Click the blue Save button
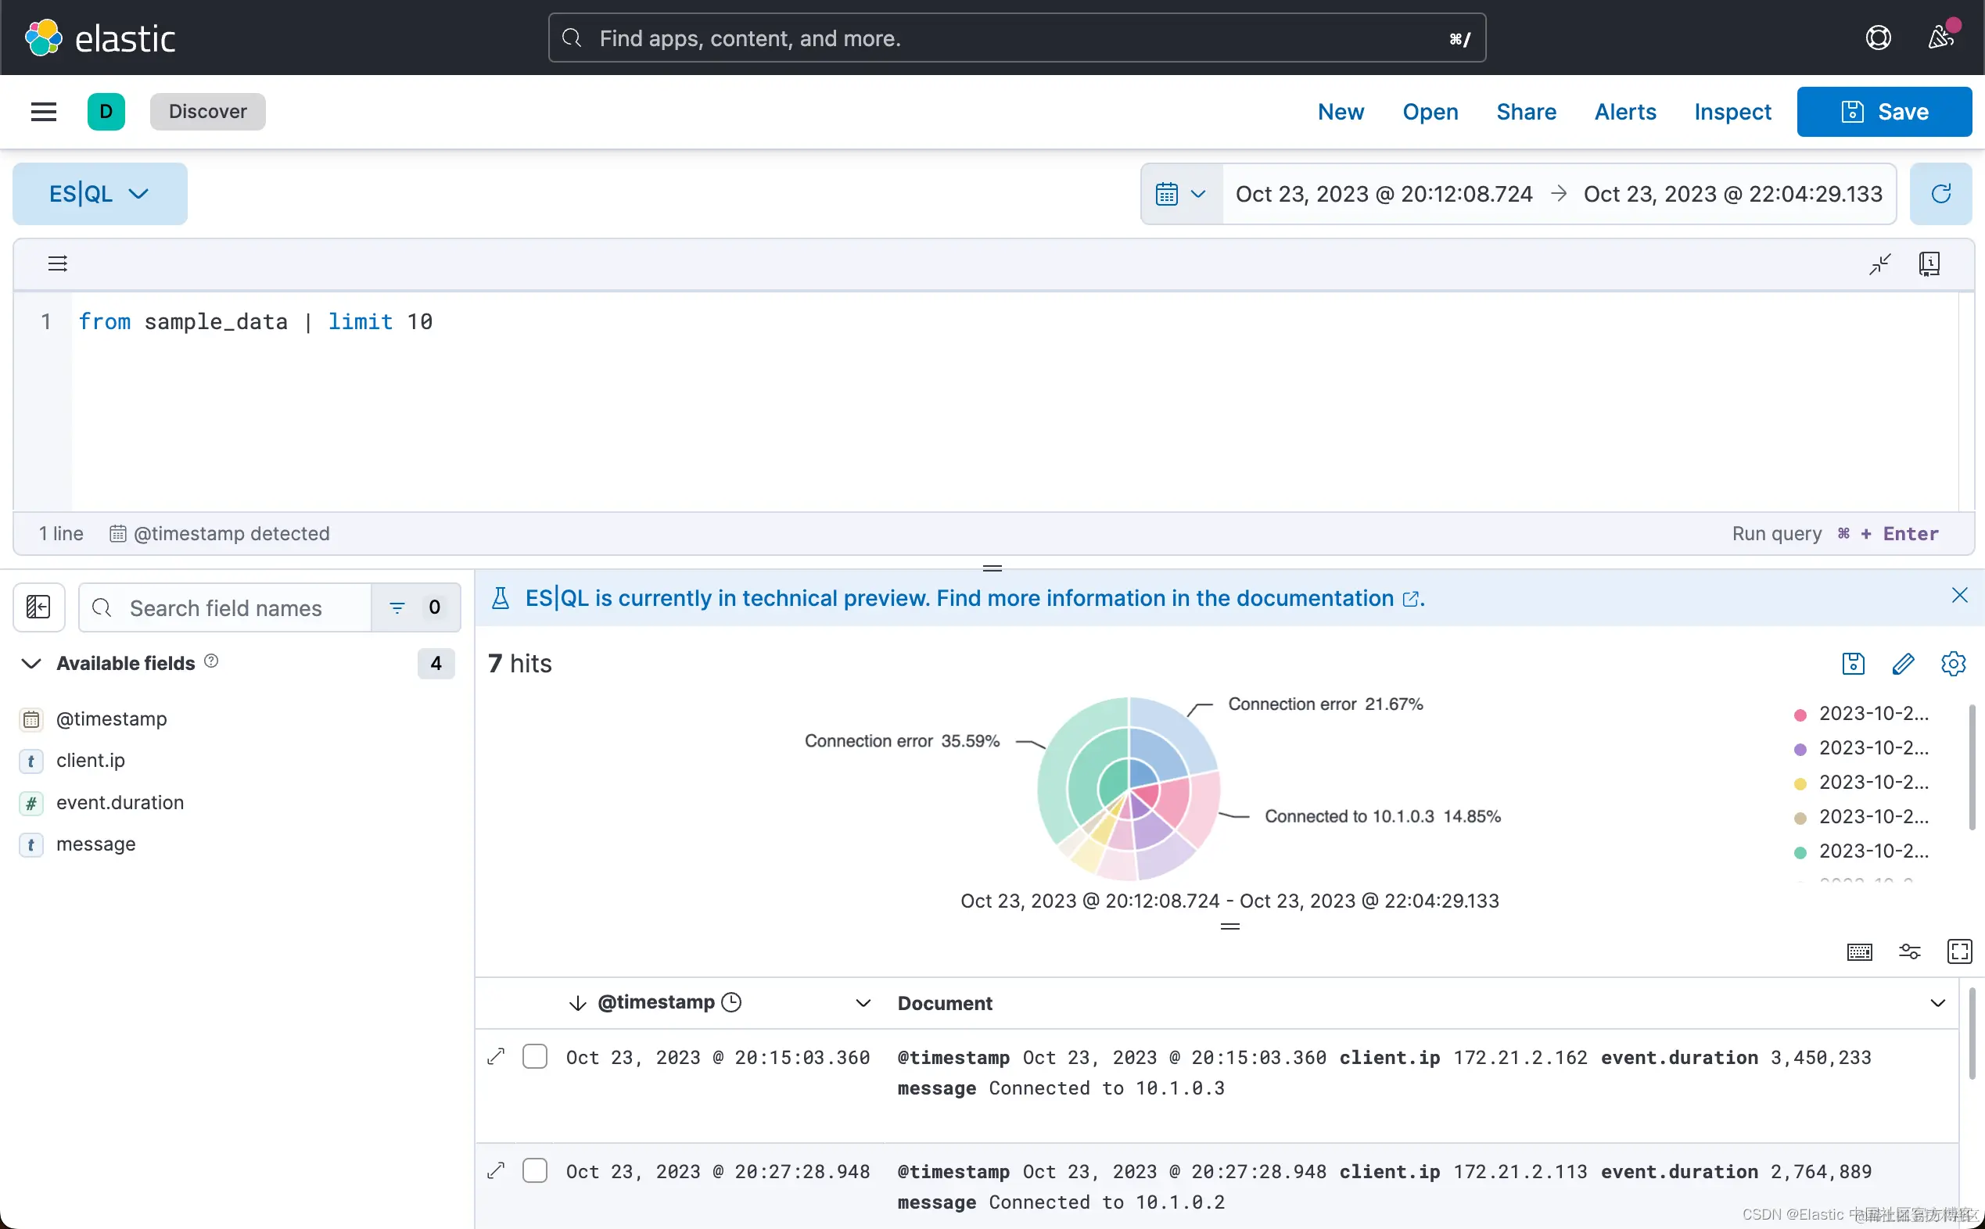 [x=1883, y=111]
